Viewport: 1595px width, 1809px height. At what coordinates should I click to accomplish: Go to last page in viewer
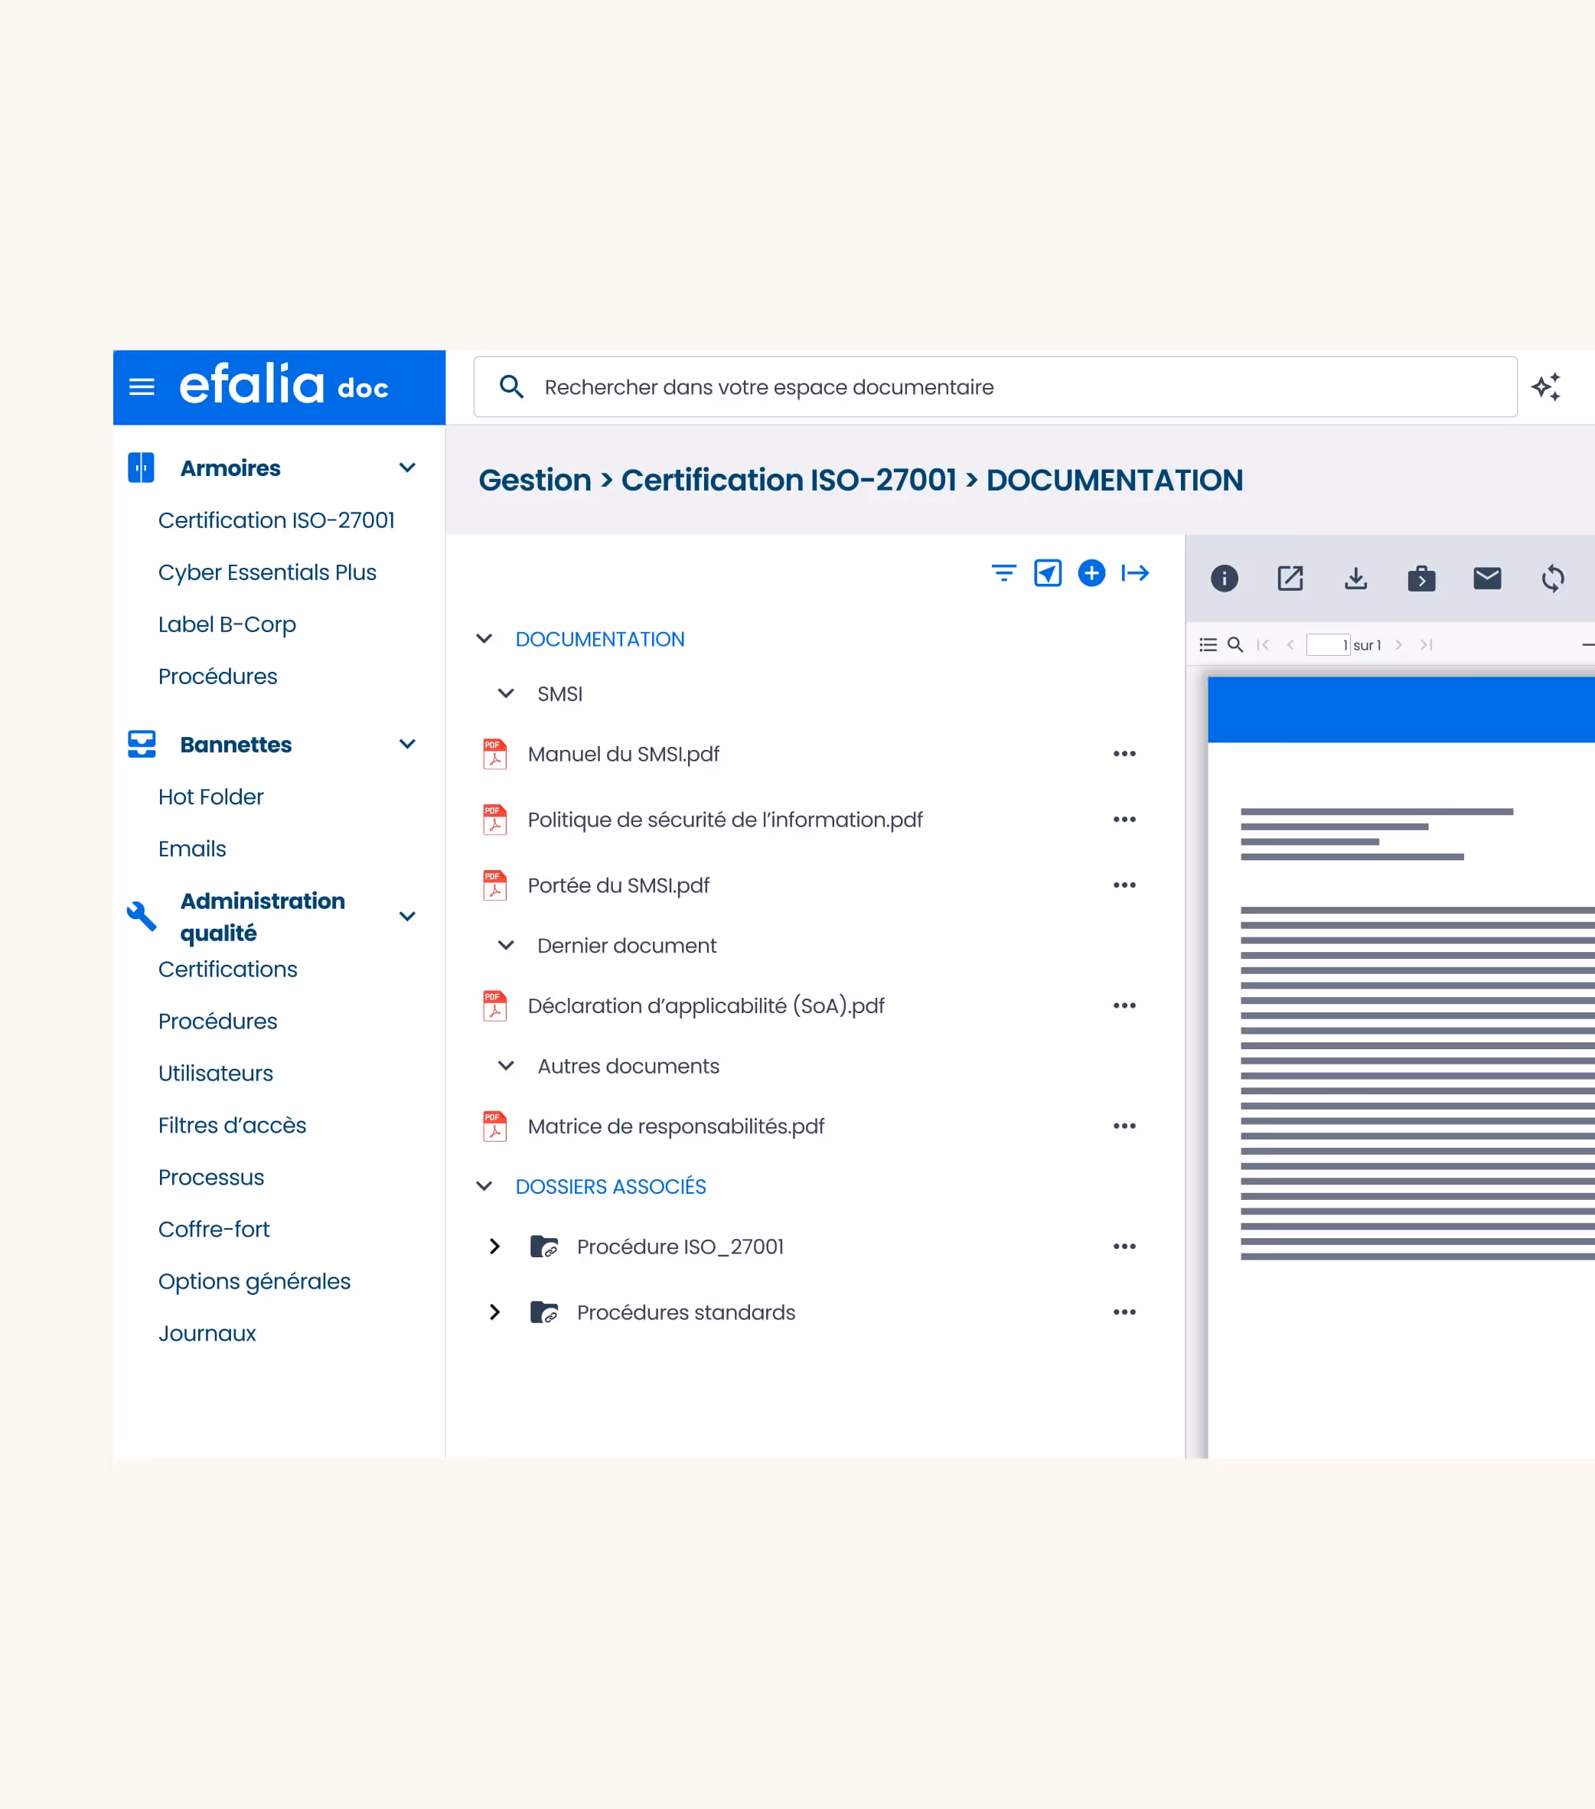pyautogui.click(x=1426, y=644)
